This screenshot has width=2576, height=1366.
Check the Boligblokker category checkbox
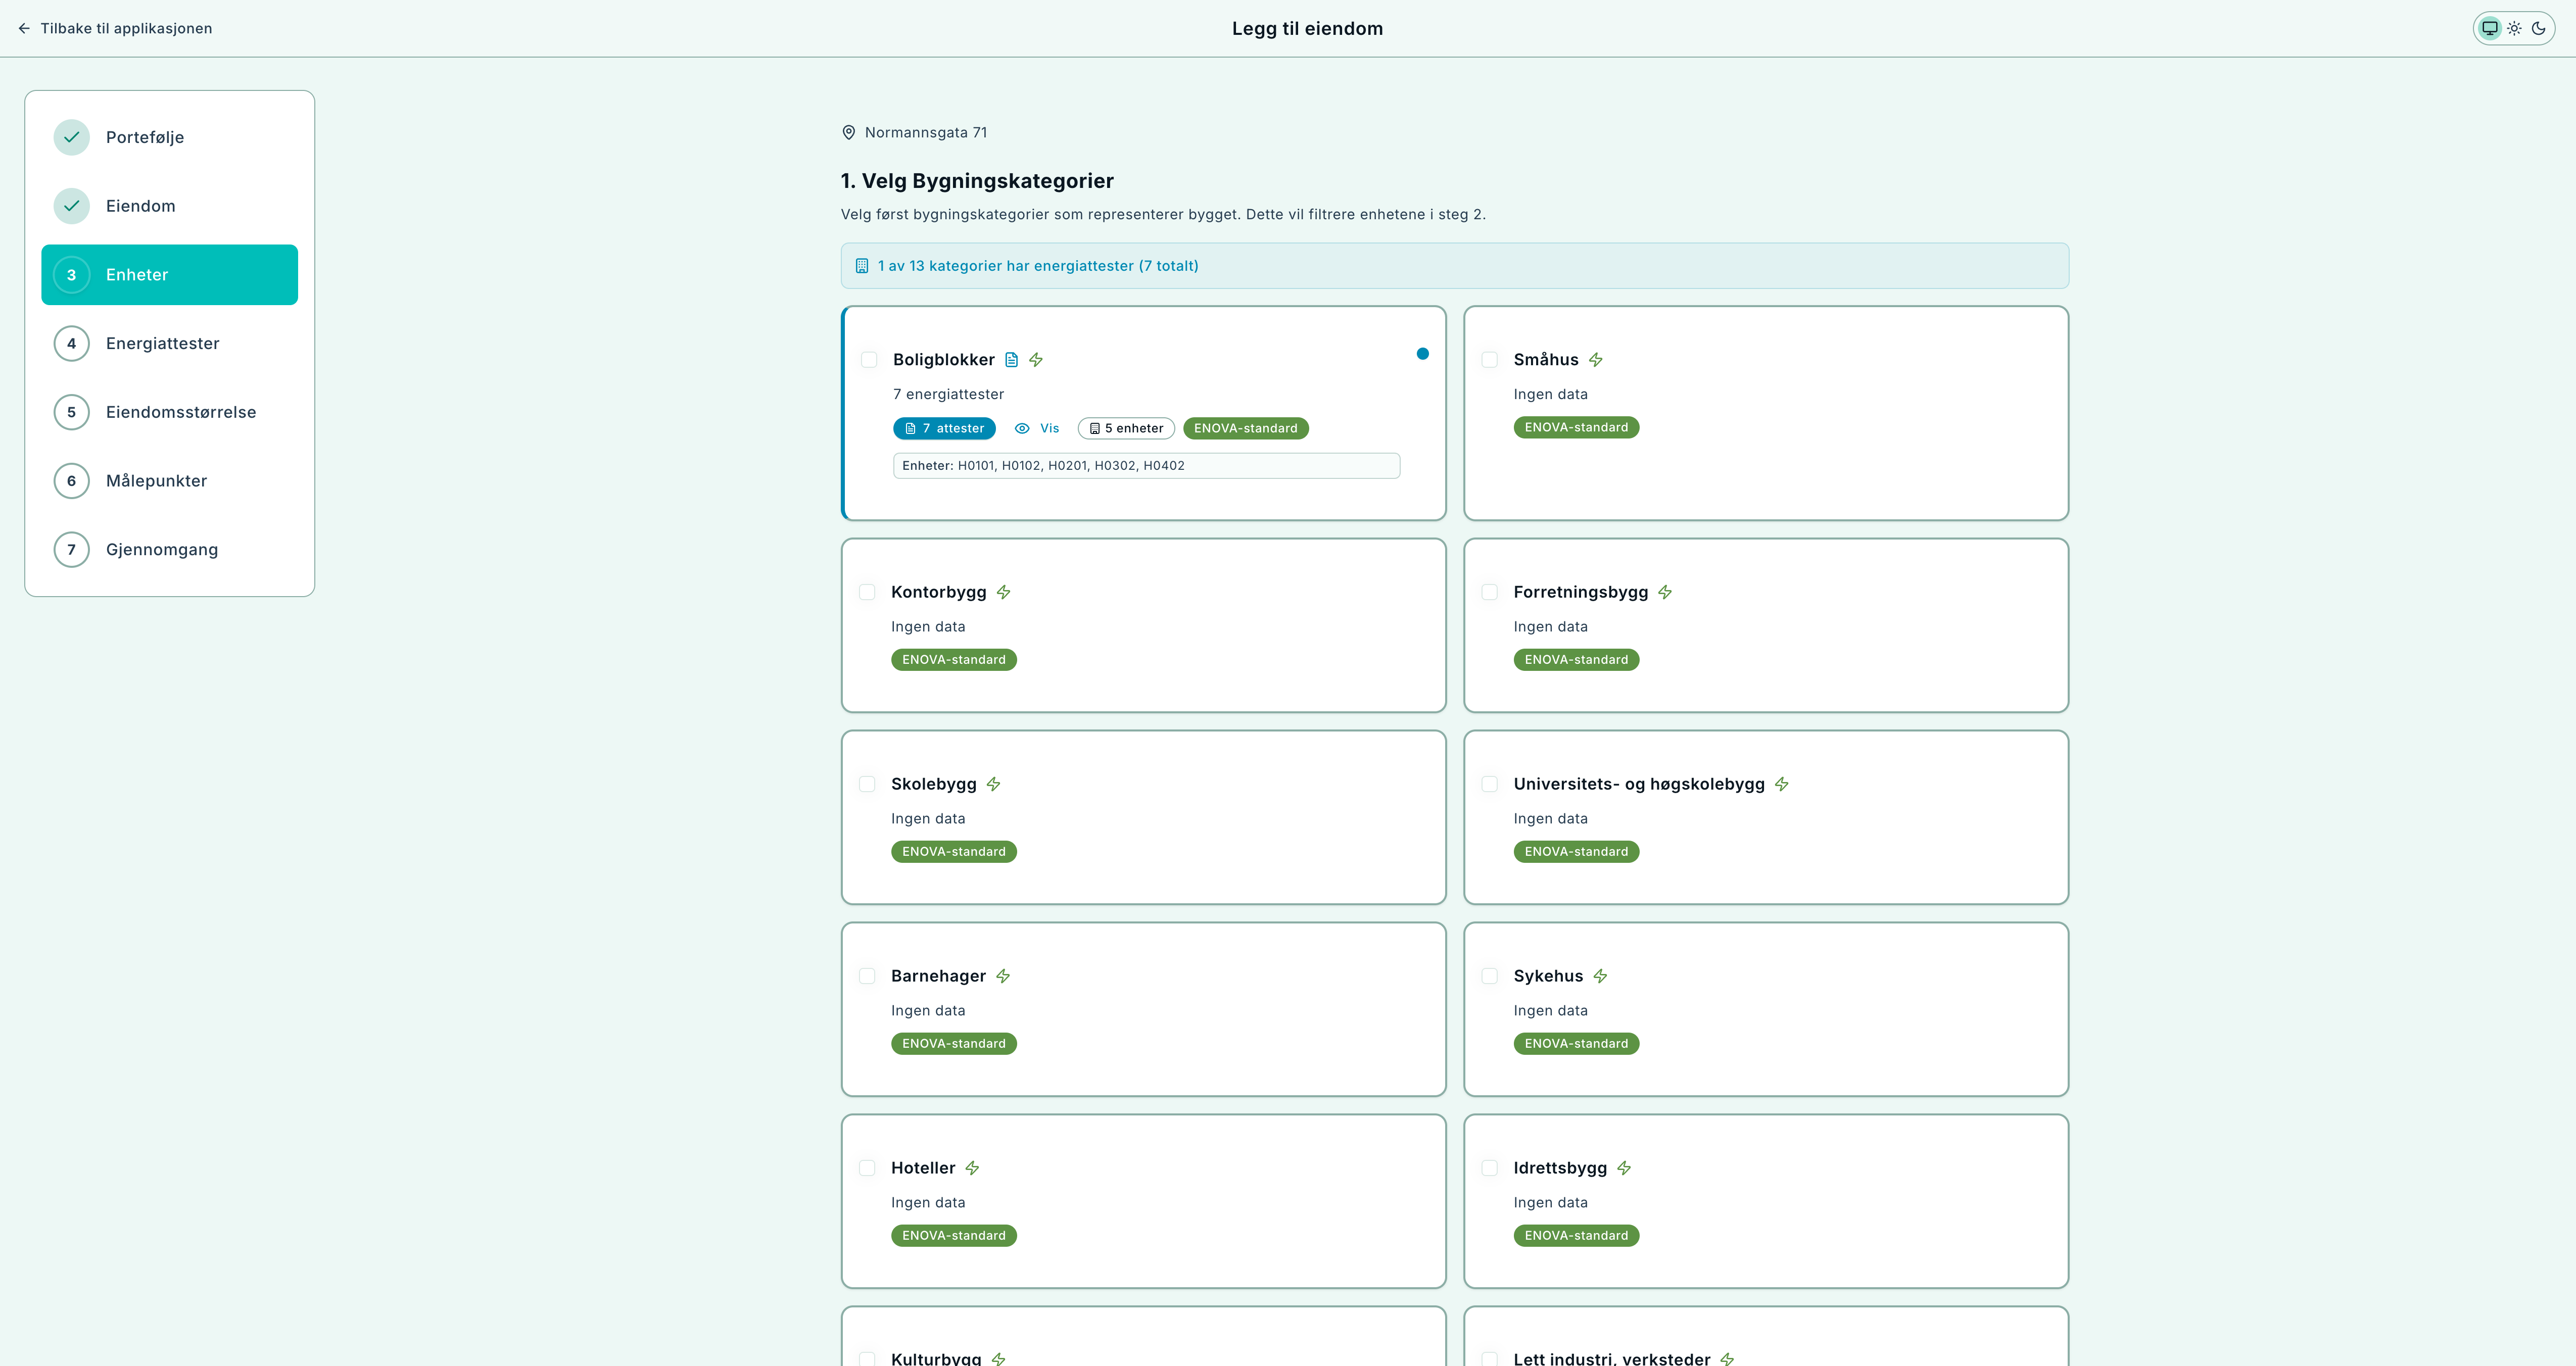[869, 360]
